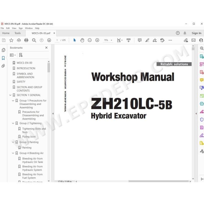204x204 pixels.
Task: Open the Edit menu
Action: [x=8, y=28]
